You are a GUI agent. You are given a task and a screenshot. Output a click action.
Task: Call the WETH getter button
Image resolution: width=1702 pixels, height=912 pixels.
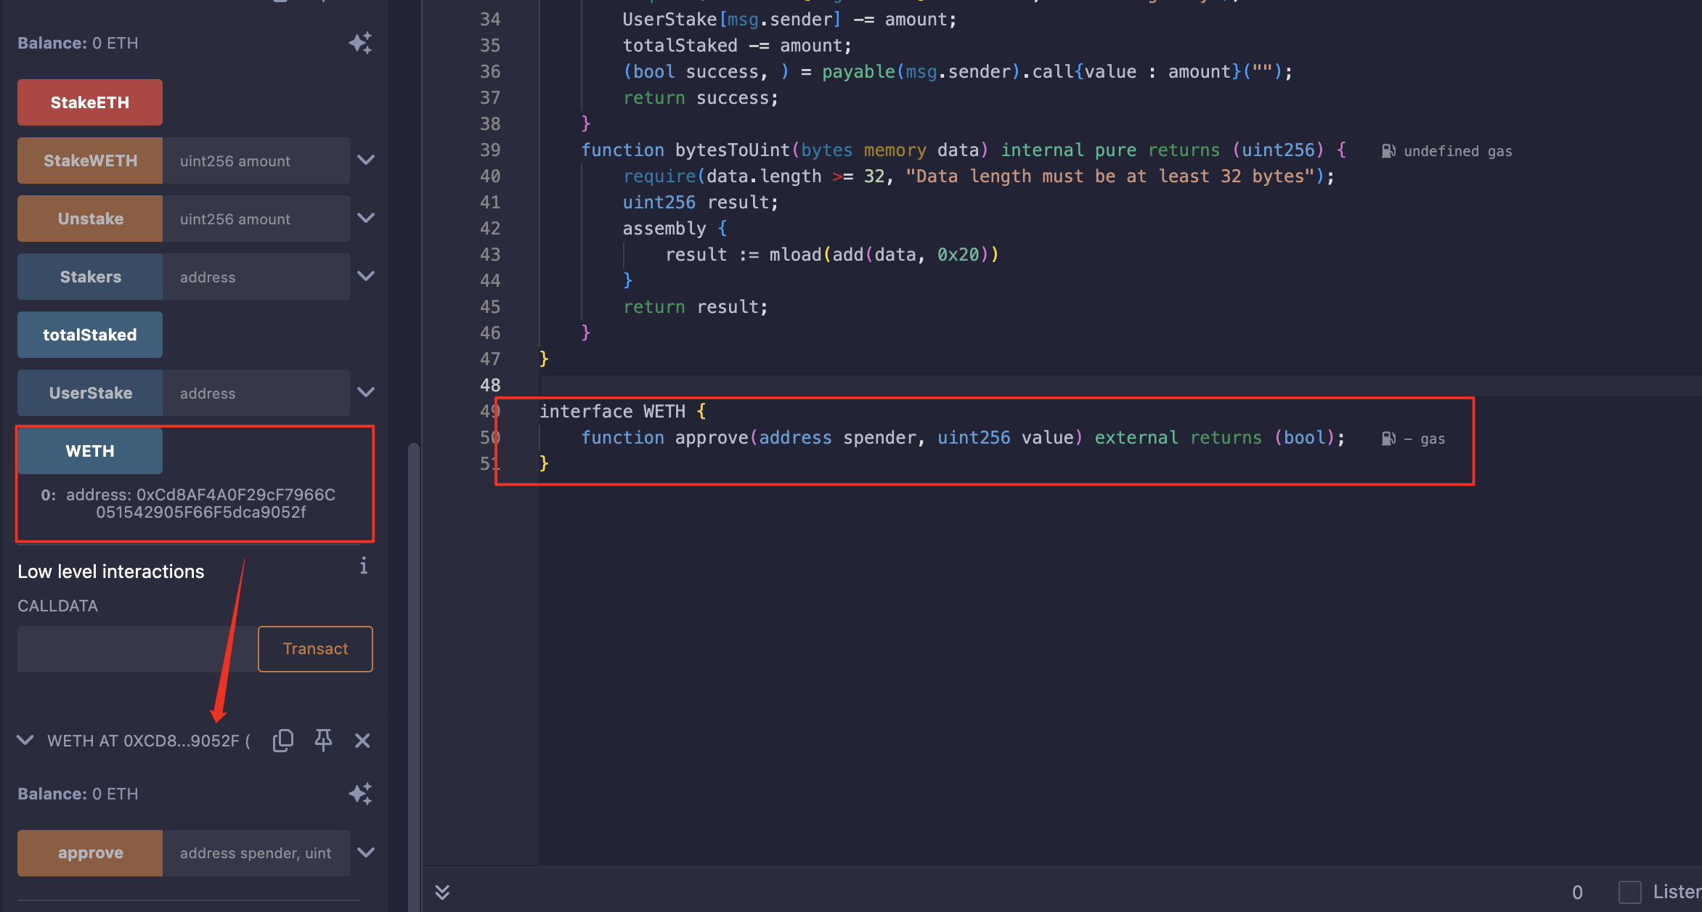click(90, 451)
